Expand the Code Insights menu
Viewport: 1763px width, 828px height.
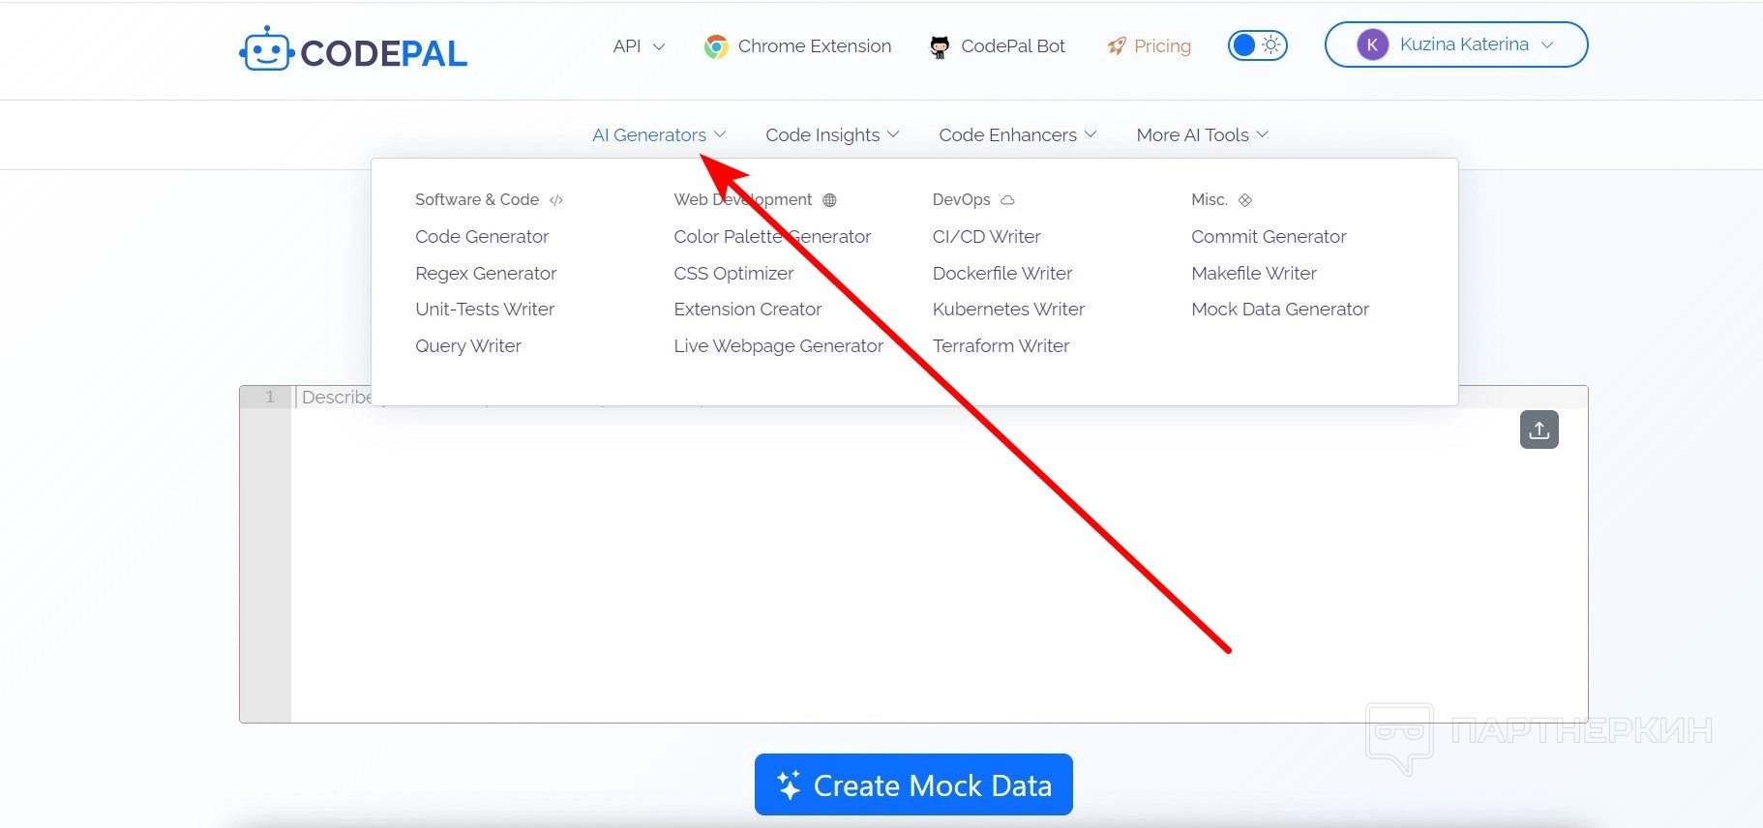(832, 135)
